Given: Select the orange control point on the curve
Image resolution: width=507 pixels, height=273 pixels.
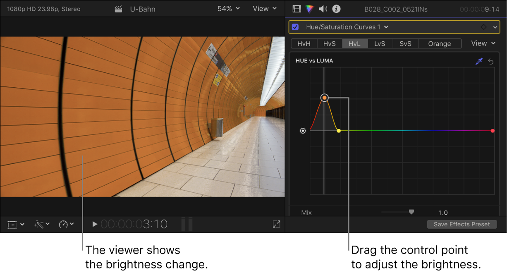Looking at the screenshot, I should pos(324,98).
